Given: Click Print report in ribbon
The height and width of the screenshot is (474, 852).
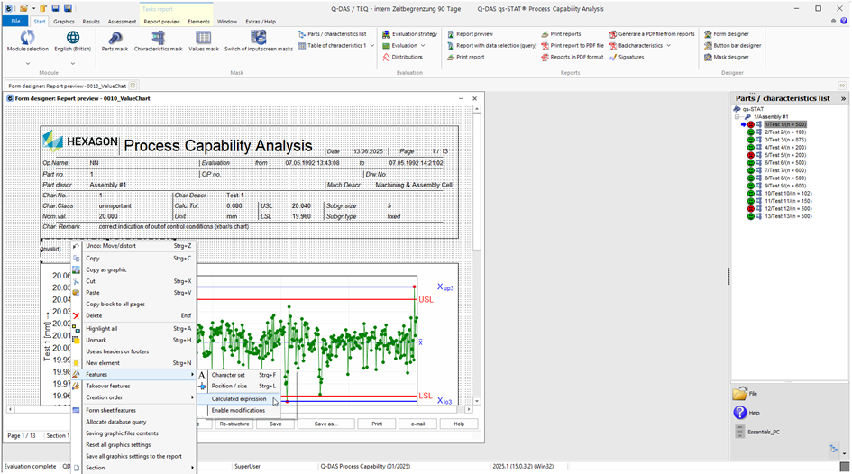Looking at the screenshot, I should (465, 57).
